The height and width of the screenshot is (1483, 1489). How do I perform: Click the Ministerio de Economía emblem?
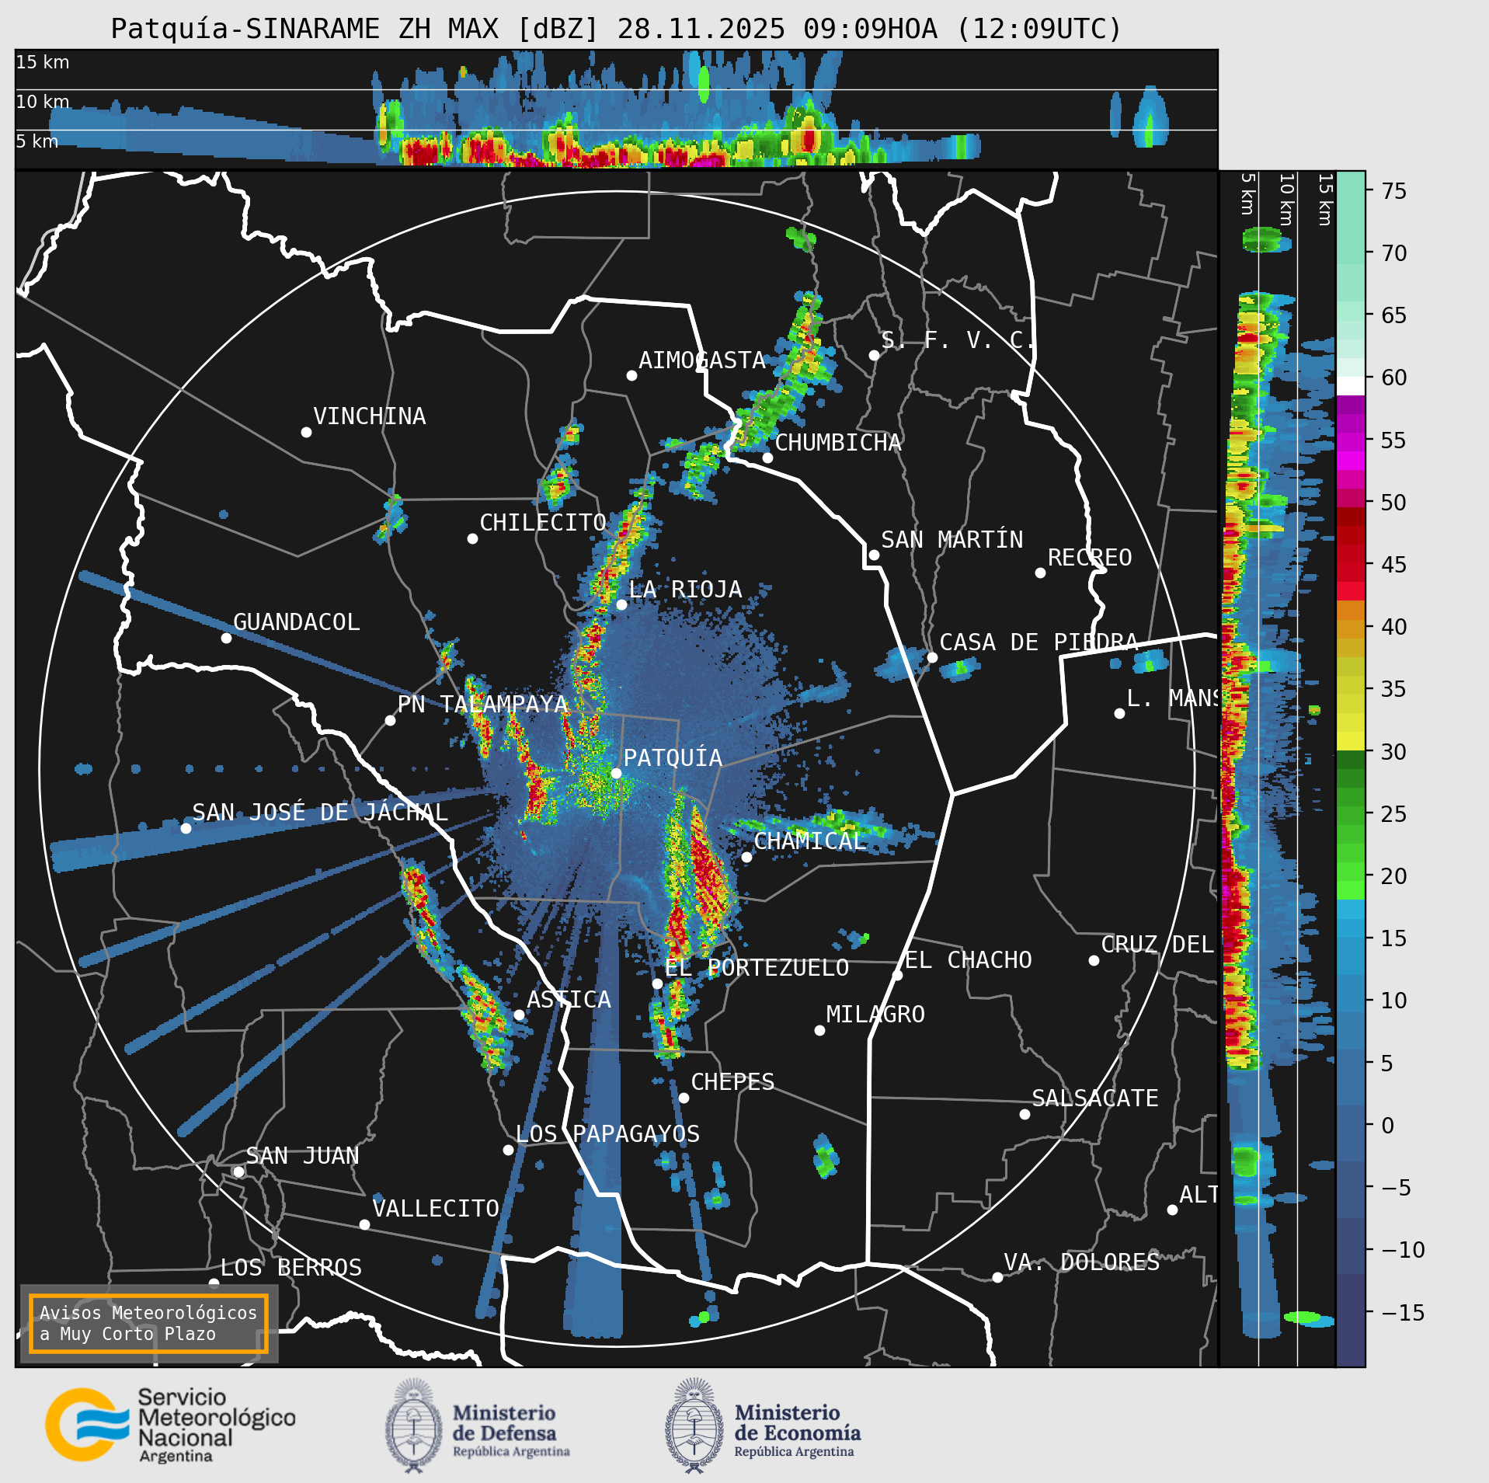click(x=694, y=1426)
